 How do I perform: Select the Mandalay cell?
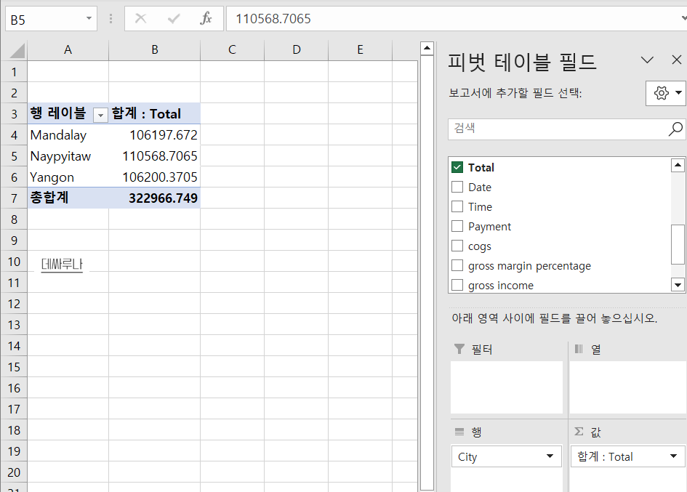pyautogui.click(x=68, y=135)
